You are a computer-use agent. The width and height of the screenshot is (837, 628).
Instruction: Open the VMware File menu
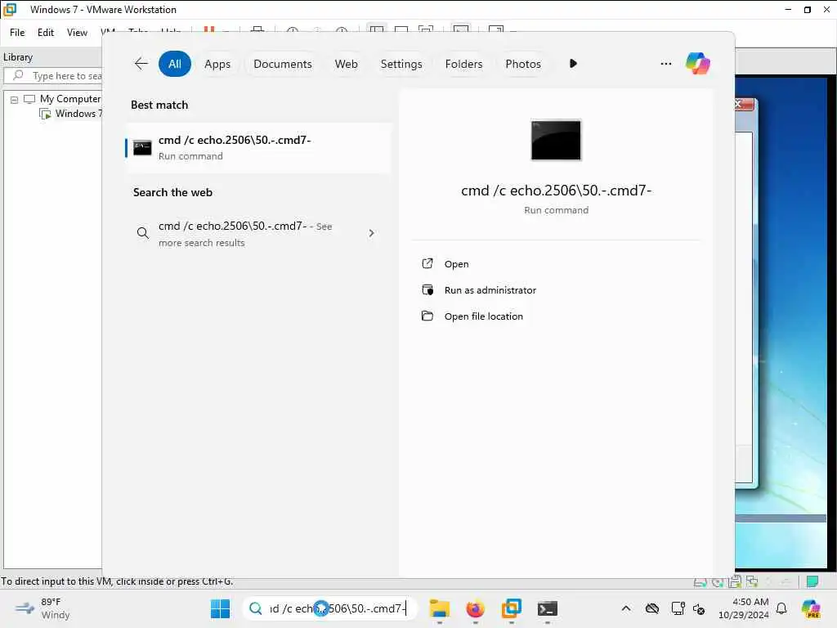click(x=17, y=33)
